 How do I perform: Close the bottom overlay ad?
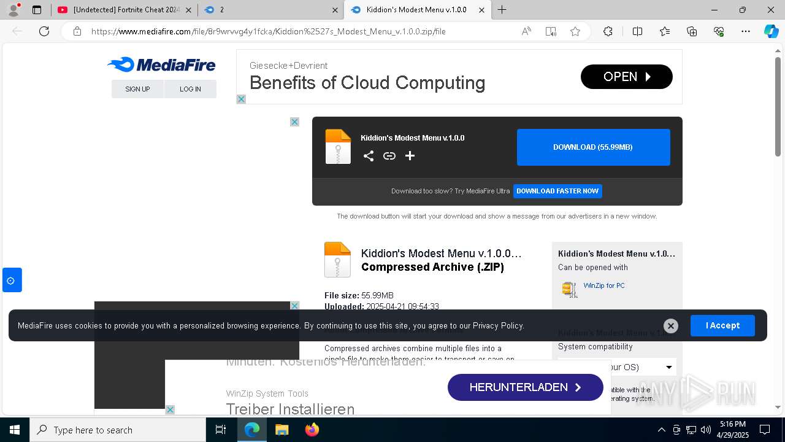170,409
